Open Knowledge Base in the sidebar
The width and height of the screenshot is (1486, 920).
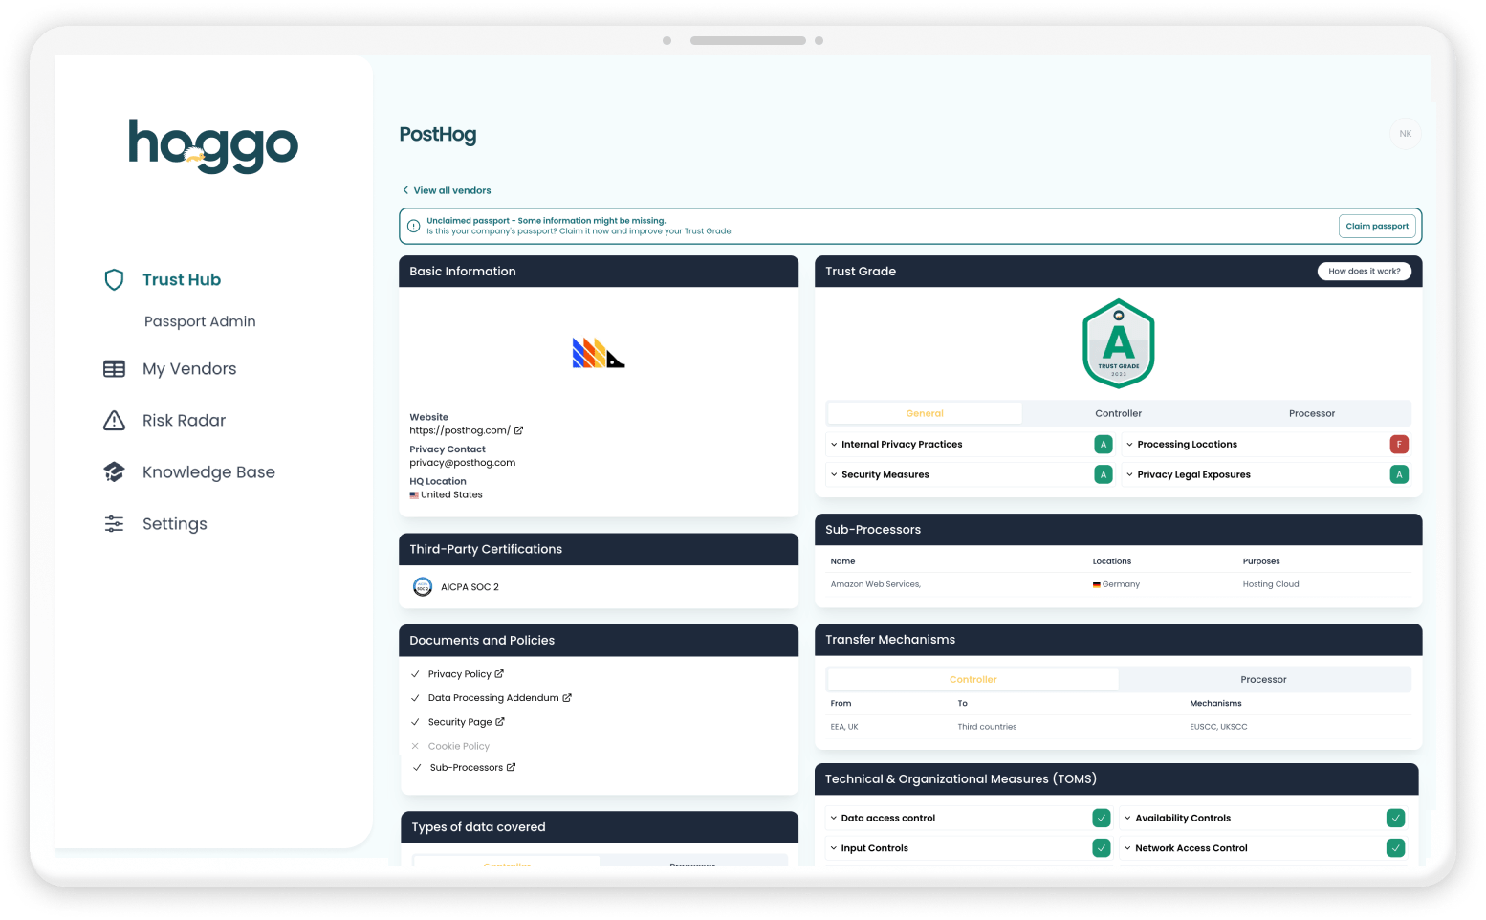click(x=208, y=472)
